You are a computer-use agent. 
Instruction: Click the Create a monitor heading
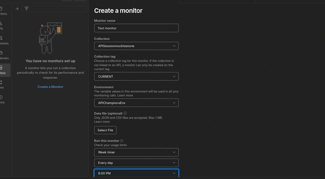point(118,11)
